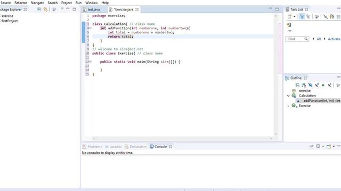Toggle Hide Non-Public Members in Outline
The height and width of the screenshot is (191, 341).
click(323, 85)
